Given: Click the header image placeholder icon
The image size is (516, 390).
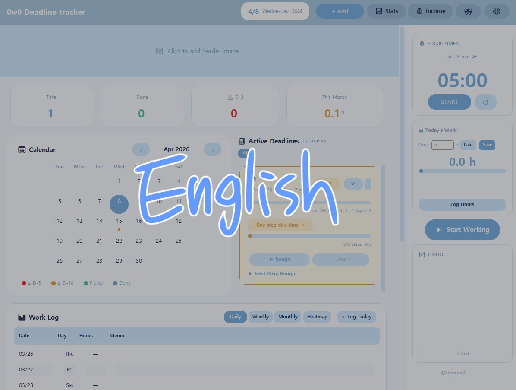Looking at the screenshot, I should [159, 51].
